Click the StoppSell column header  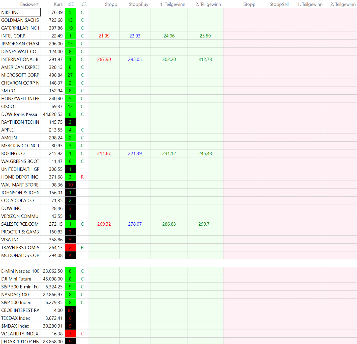coord(279,4)
